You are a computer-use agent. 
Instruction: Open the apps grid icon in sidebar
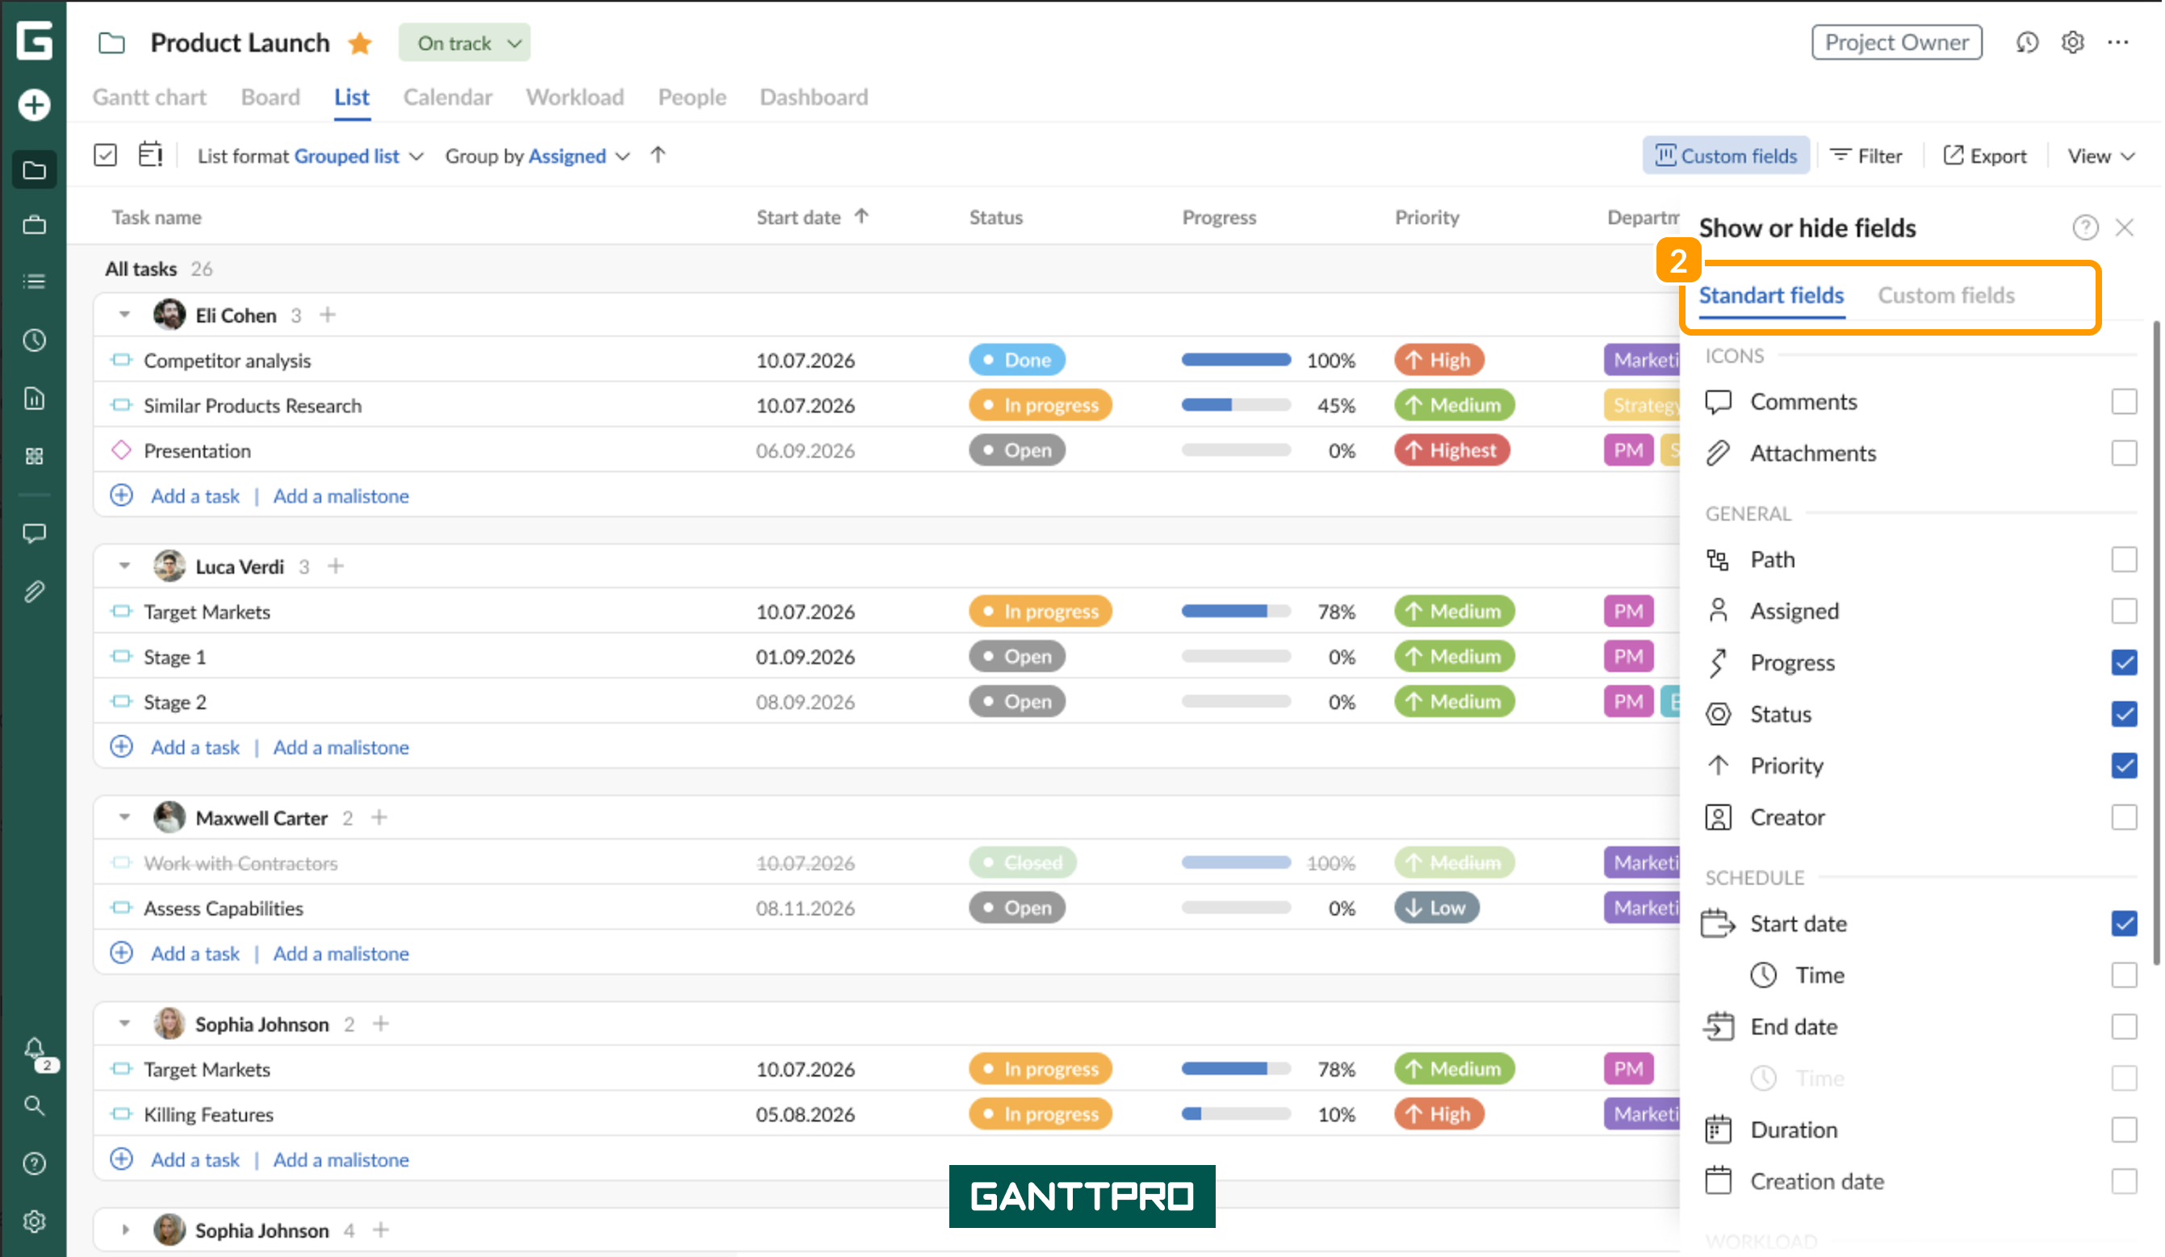35,456
